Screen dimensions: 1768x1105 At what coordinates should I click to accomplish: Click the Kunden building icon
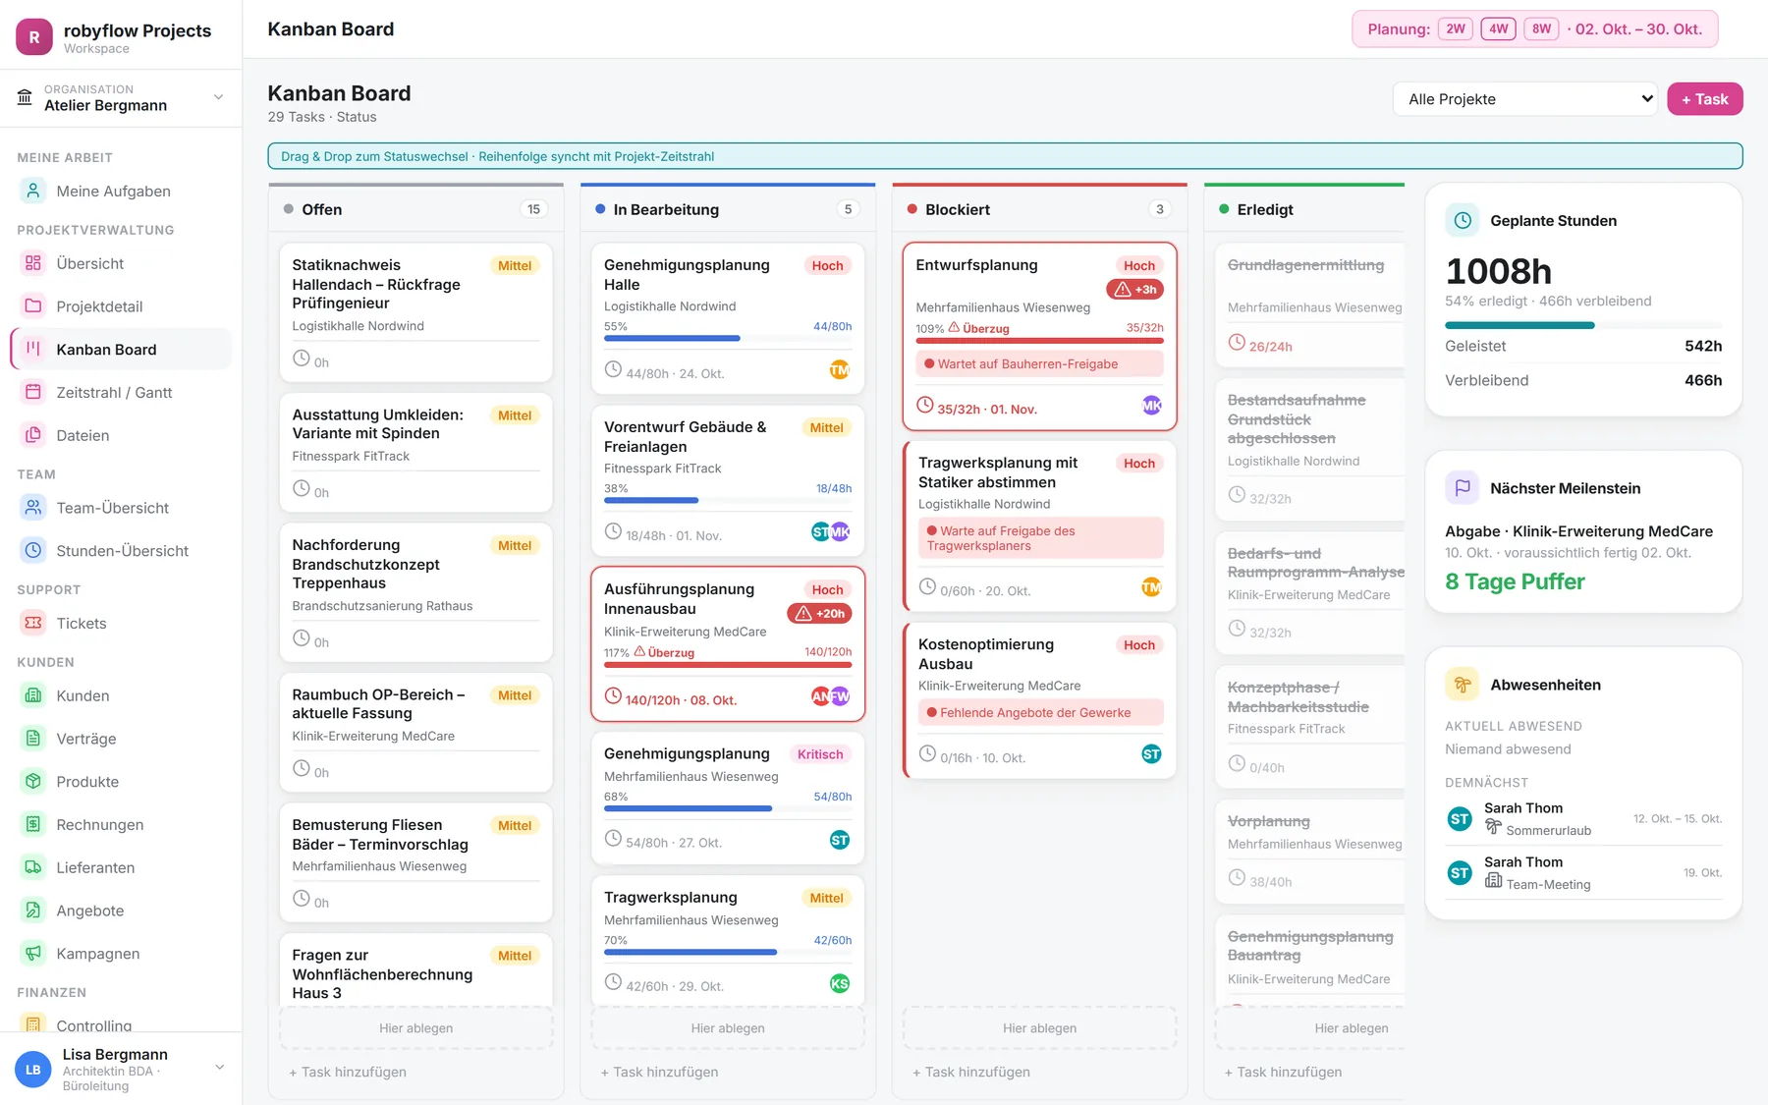click(x=33, y=695)
